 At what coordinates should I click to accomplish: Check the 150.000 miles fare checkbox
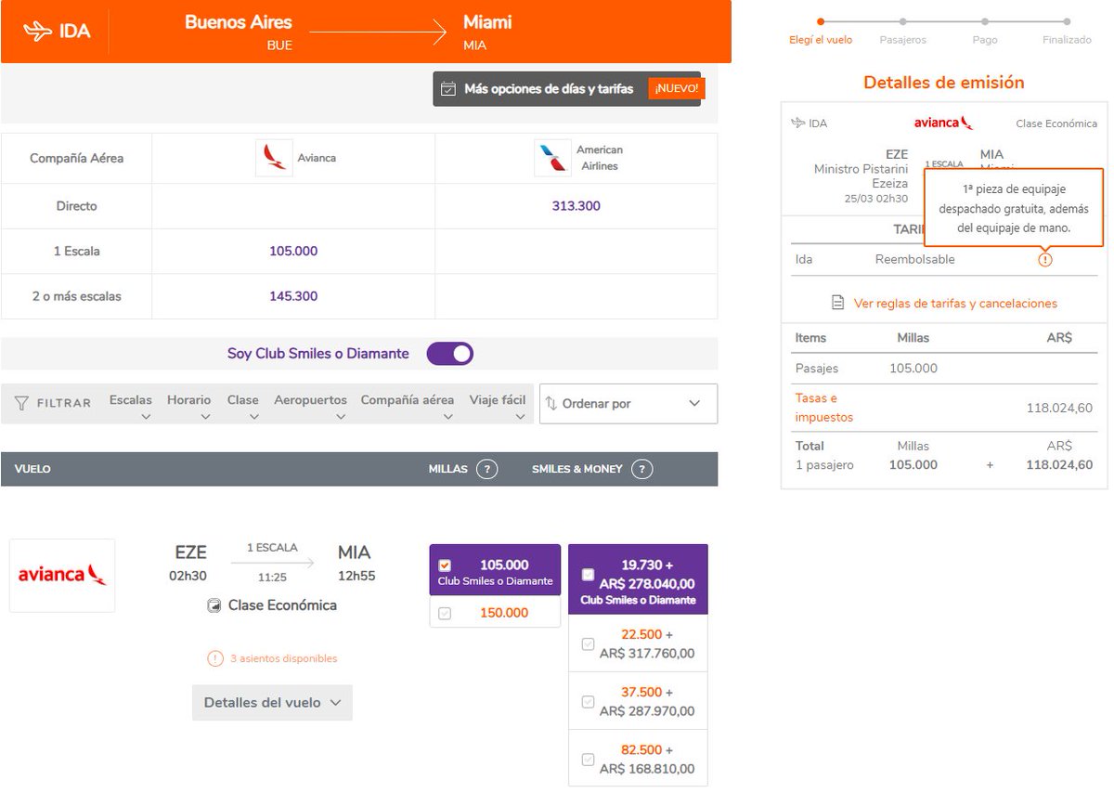[x=445, y=613]
